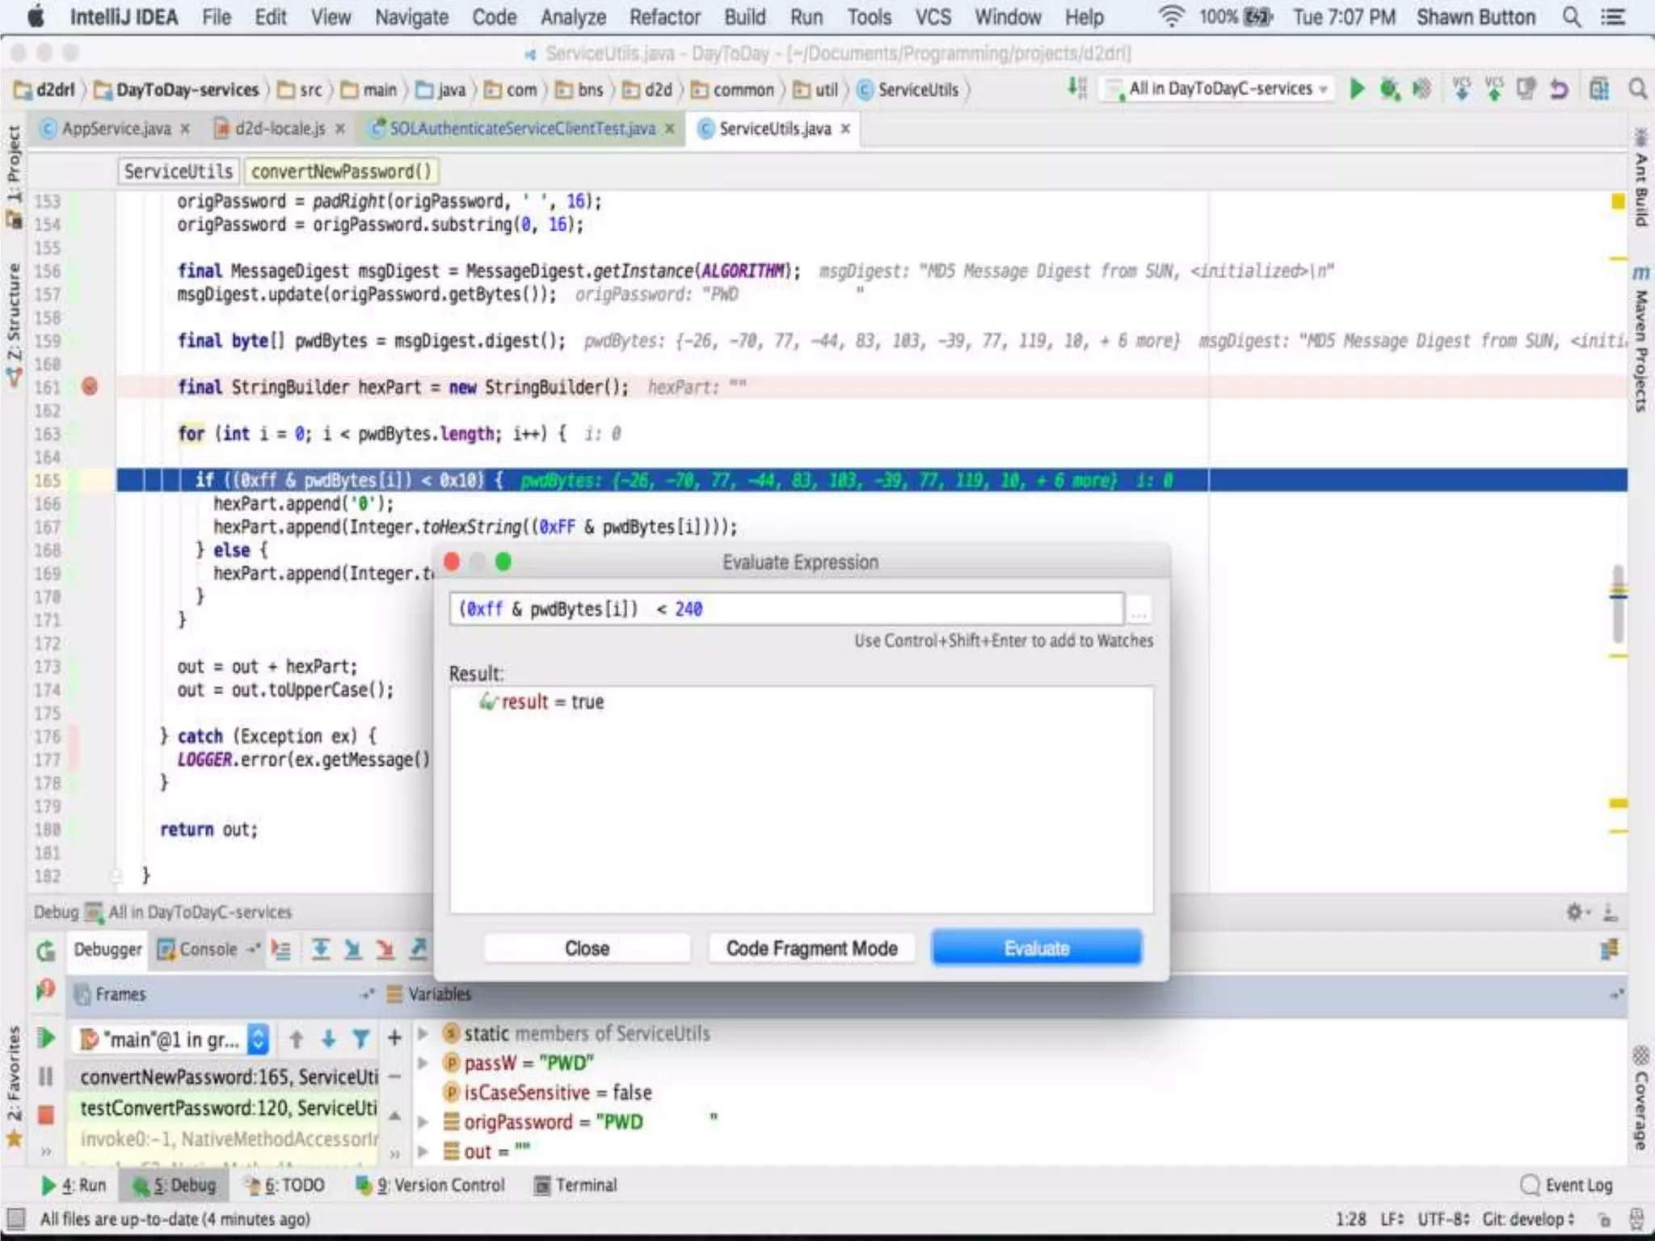Toggle tool window quick access icon in status bar
The height and width of the screenshot is (1241, 1655).
[x=15, y=1218]
